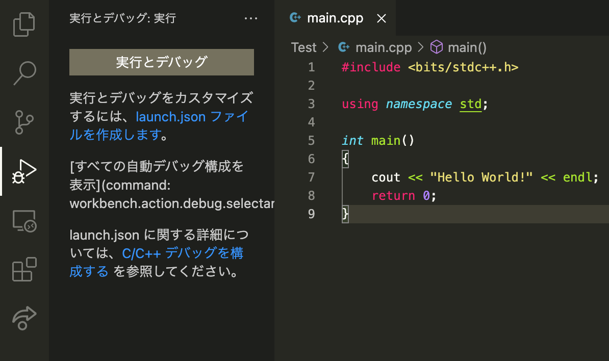Viewport: 609px width, 361px height.
Task: Click line number 3 in the gutter
Action: point(312,104)
